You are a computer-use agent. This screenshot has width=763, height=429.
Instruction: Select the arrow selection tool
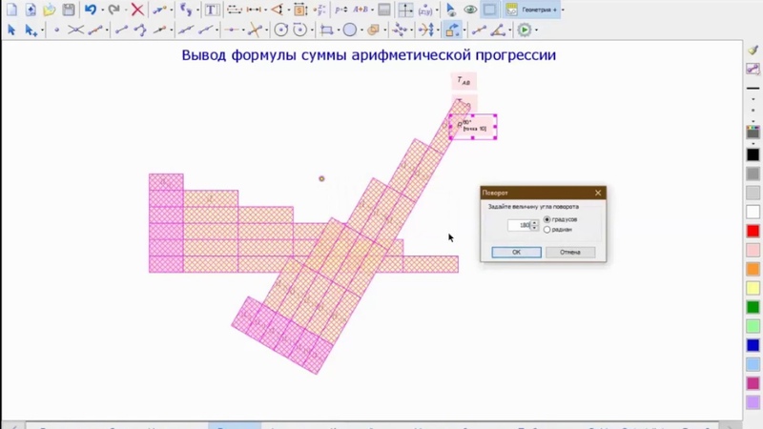click(11, 31)
